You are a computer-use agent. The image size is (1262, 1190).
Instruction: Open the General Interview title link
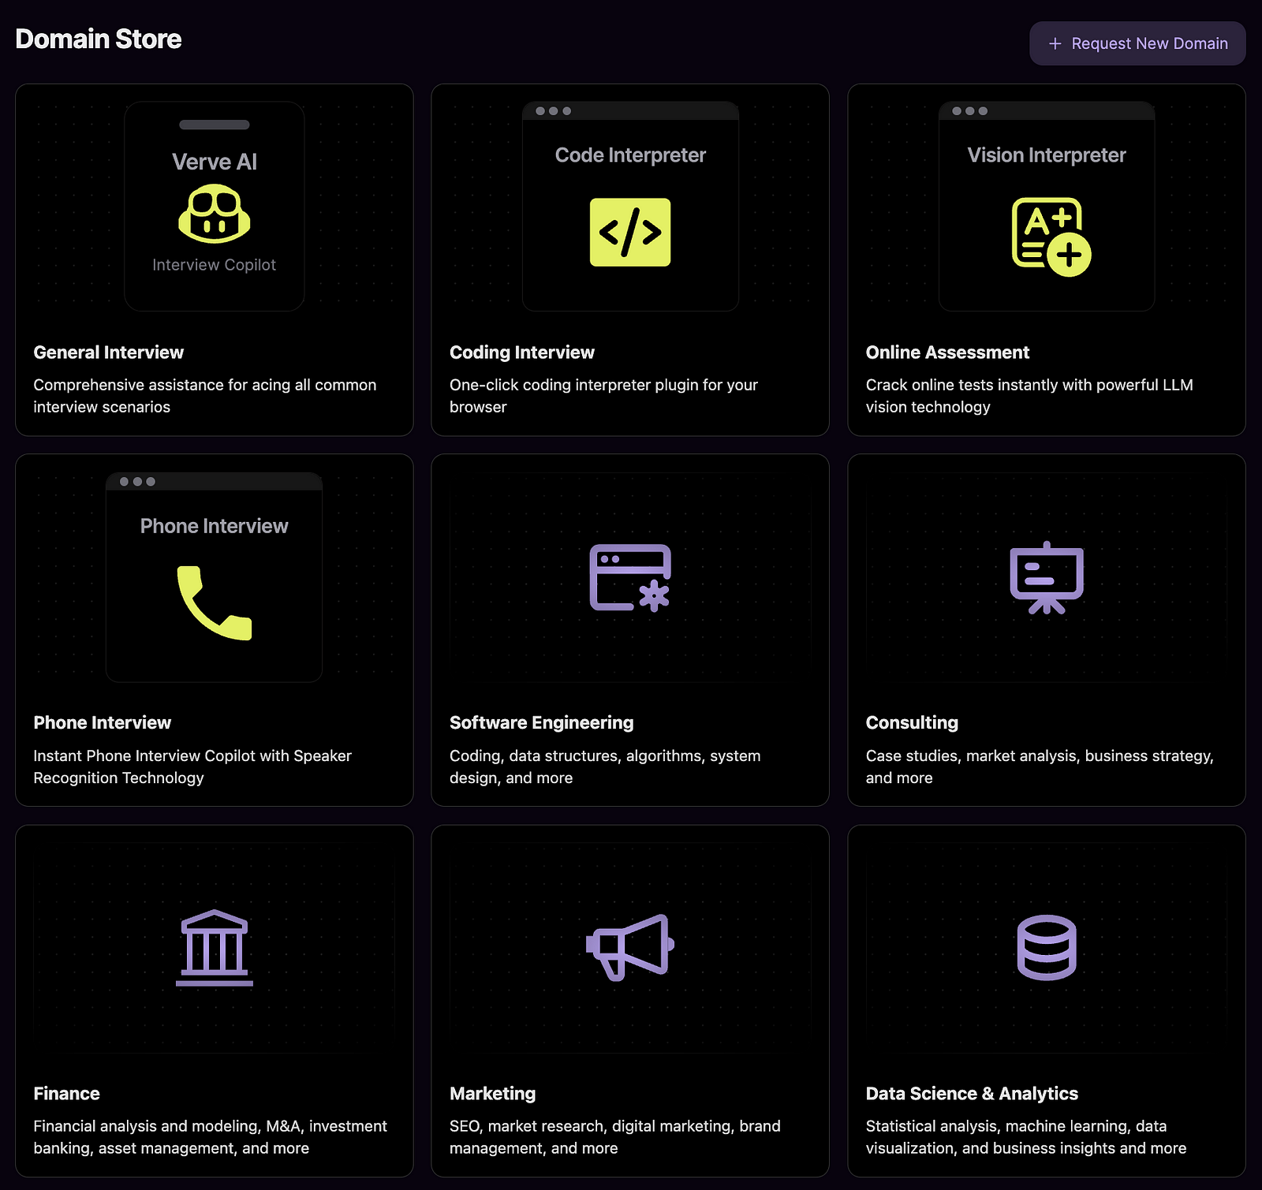(108, 353)
